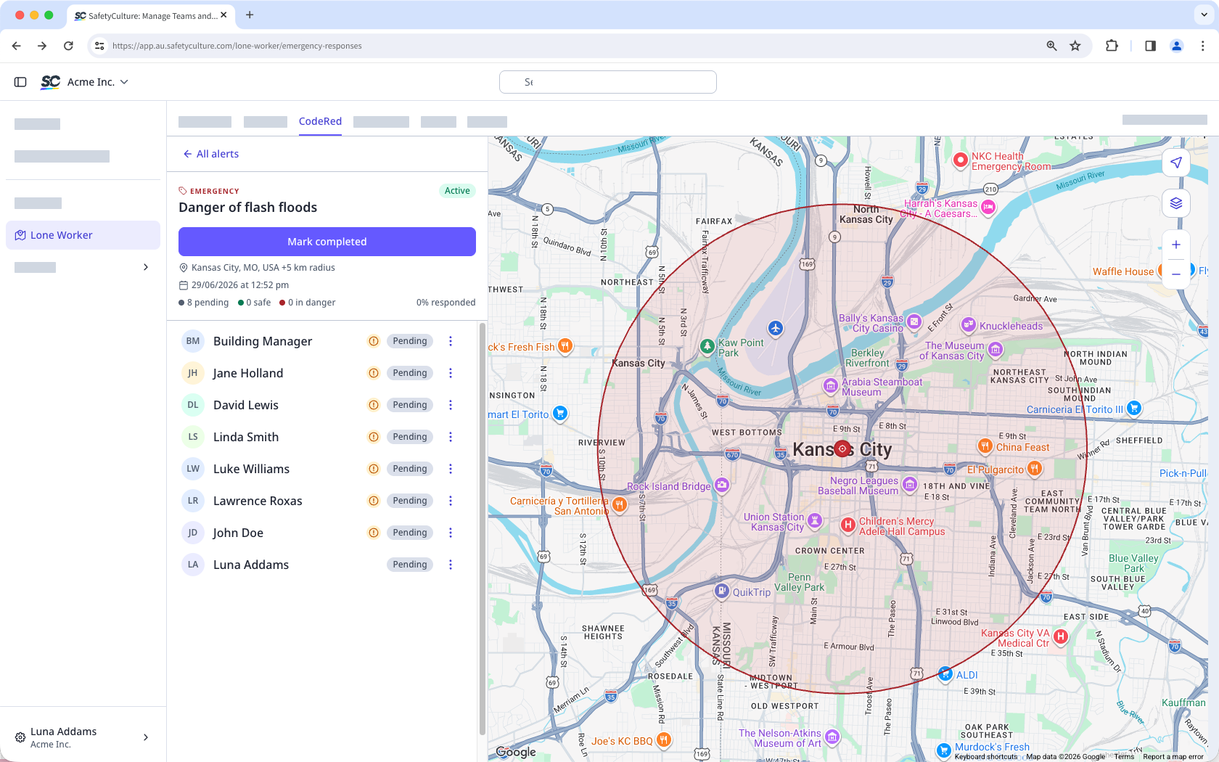Open options menu for Jane Holland
The height and width of the screenshot is (762, 1219).
451,373
